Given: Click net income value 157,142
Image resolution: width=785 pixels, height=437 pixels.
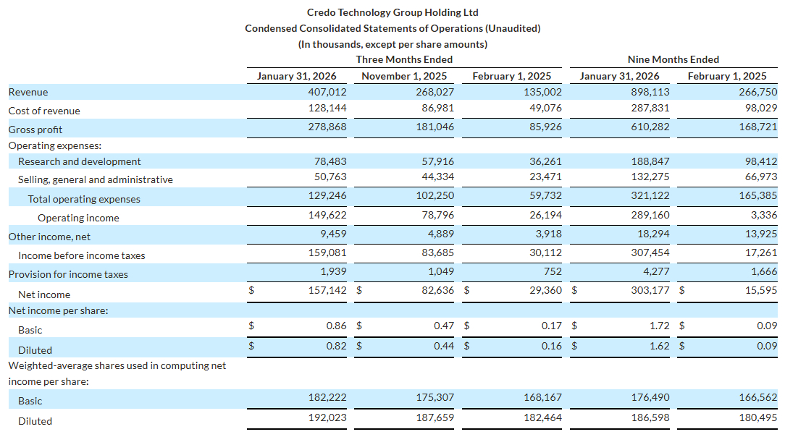Looking at the screenshot, I should (327, 290).
